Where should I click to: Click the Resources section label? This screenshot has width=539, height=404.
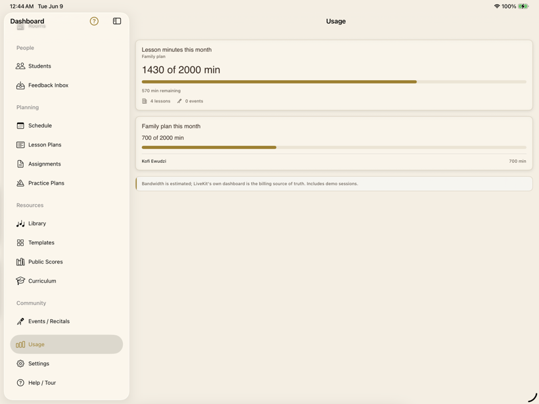[30, 205]
